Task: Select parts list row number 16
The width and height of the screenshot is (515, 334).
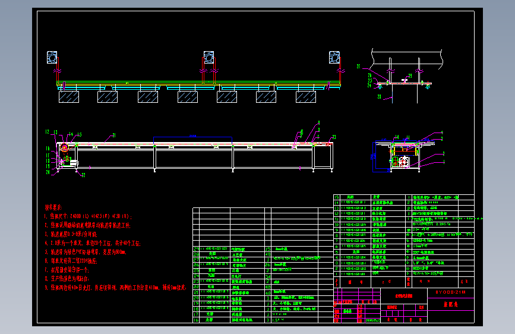Action: pos(196,320)
